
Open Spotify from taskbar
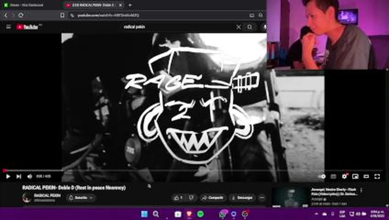point(200,214)
